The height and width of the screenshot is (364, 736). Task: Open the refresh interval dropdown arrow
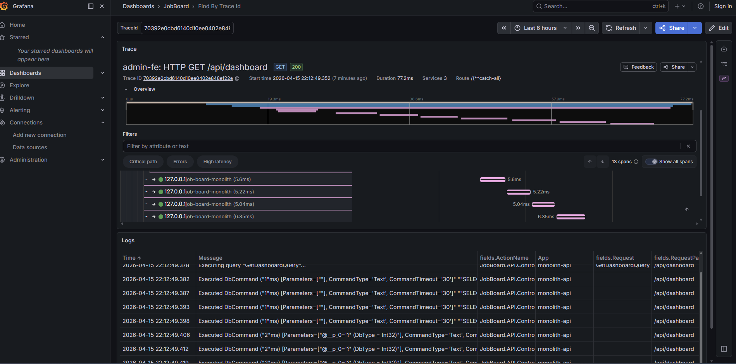coord(646,28)
